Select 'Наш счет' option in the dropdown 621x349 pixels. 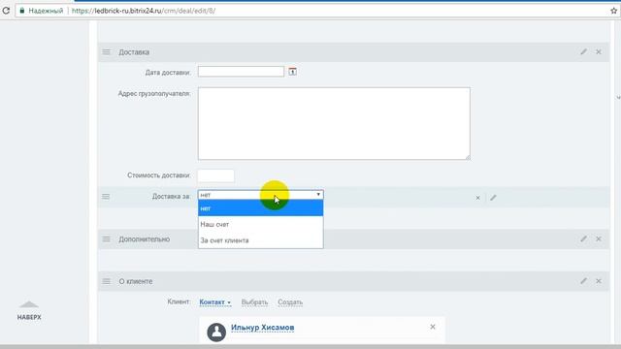click(x=261, y=224)
